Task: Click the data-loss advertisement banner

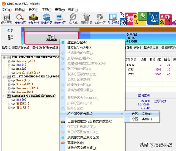Action: (148, 19)
